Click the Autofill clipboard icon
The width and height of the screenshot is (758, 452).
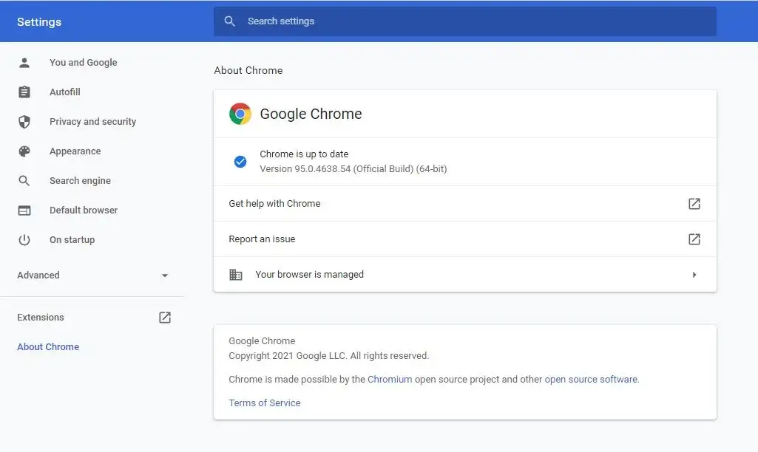pyautogui.click(x=24, y=92)
